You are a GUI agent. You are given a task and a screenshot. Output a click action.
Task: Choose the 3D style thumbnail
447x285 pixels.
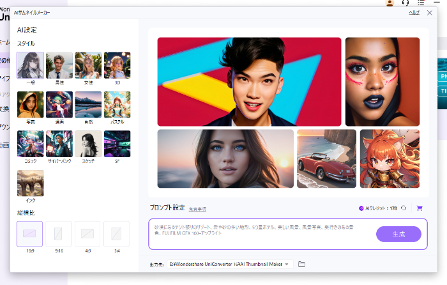pos(117,65)
